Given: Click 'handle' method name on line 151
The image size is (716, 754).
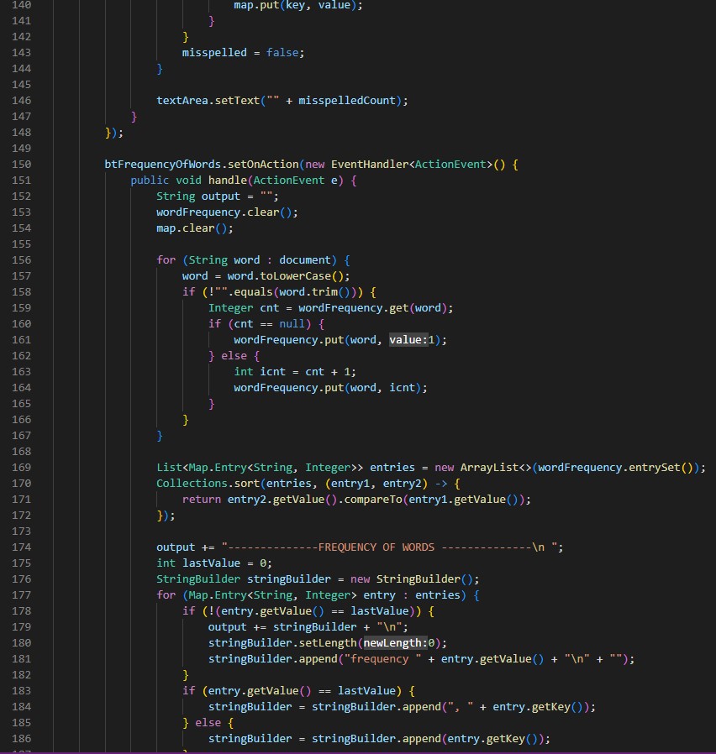Looking at the screenshot, I should 227,181.
